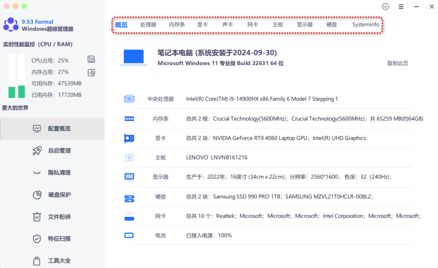Click the 已接入电源 100% battery text

click(209, 235)
